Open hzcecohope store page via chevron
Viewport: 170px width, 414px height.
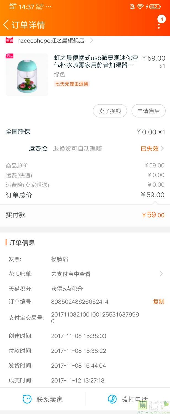click(92, 41)
